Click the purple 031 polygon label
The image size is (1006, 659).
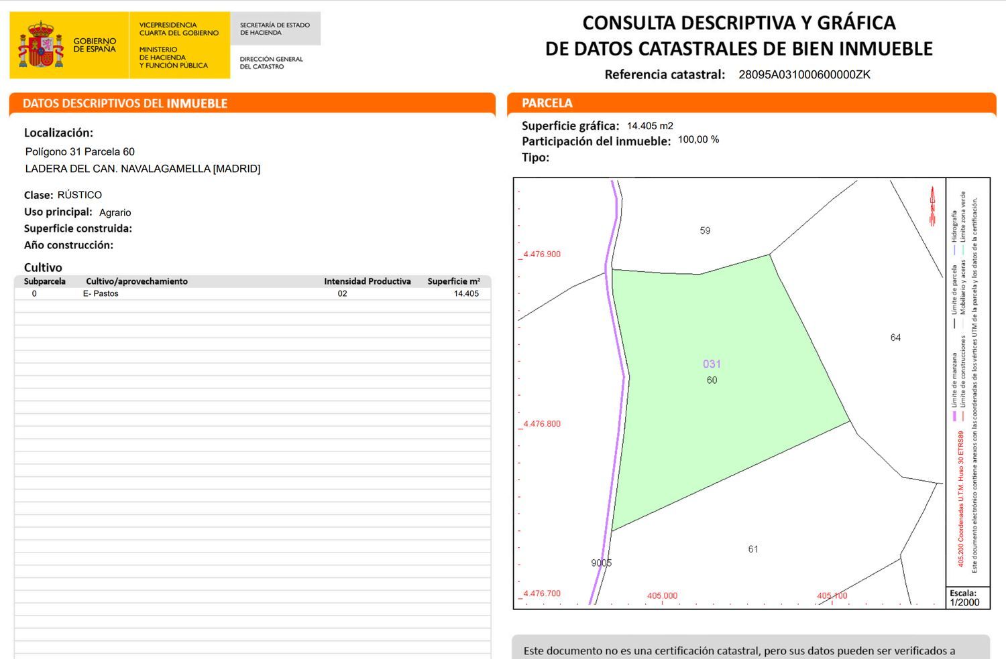pos(712,364)
